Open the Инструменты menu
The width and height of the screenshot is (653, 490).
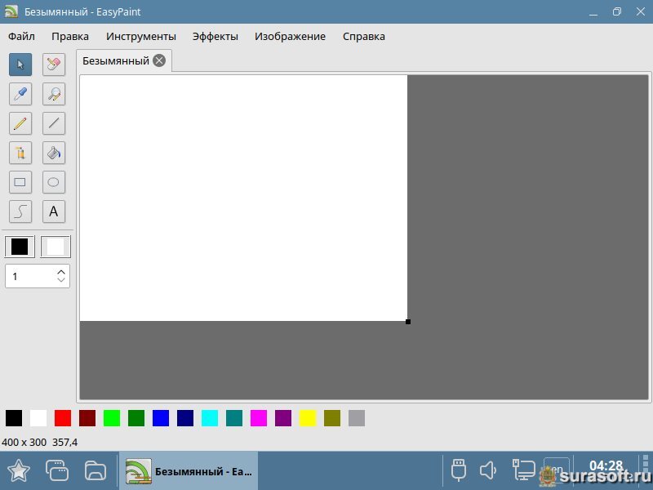pyautogui.click(x=140, y=36)
